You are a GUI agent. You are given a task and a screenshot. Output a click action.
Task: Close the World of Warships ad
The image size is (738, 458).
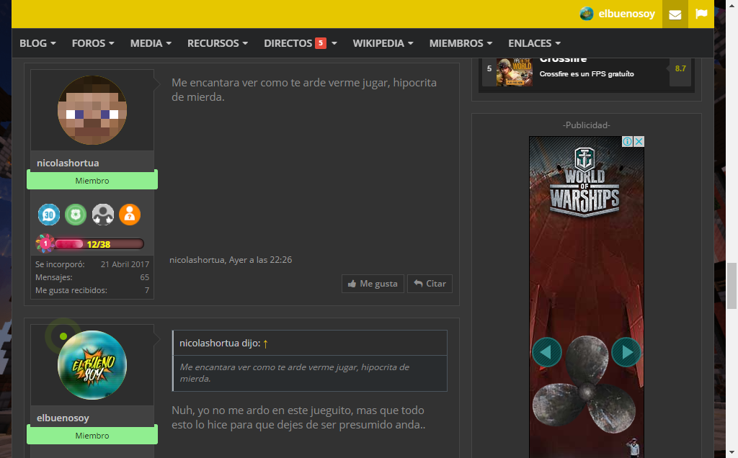639,142
